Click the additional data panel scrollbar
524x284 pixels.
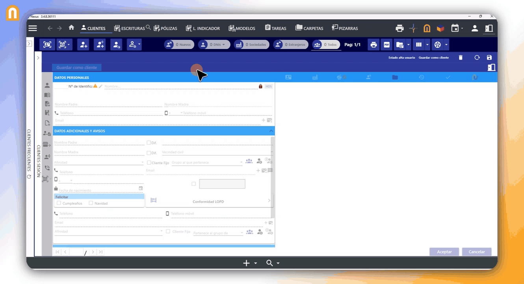pos(273,177)
